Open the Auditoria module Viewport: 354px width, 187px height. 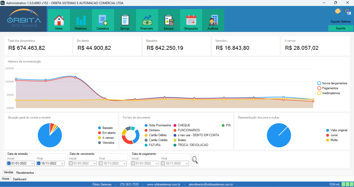pos(213,20)
